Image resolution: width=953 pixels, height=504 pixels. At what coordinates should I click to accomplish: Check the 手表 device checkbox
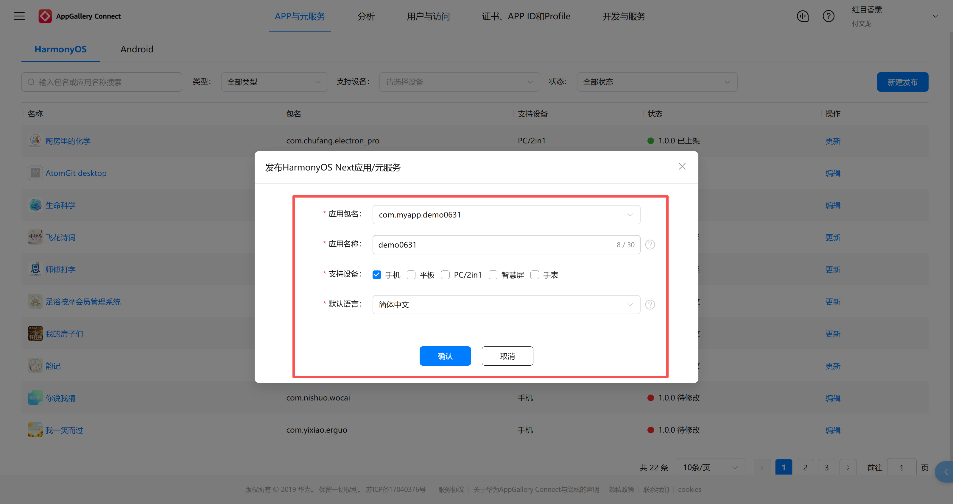point(535,275)
